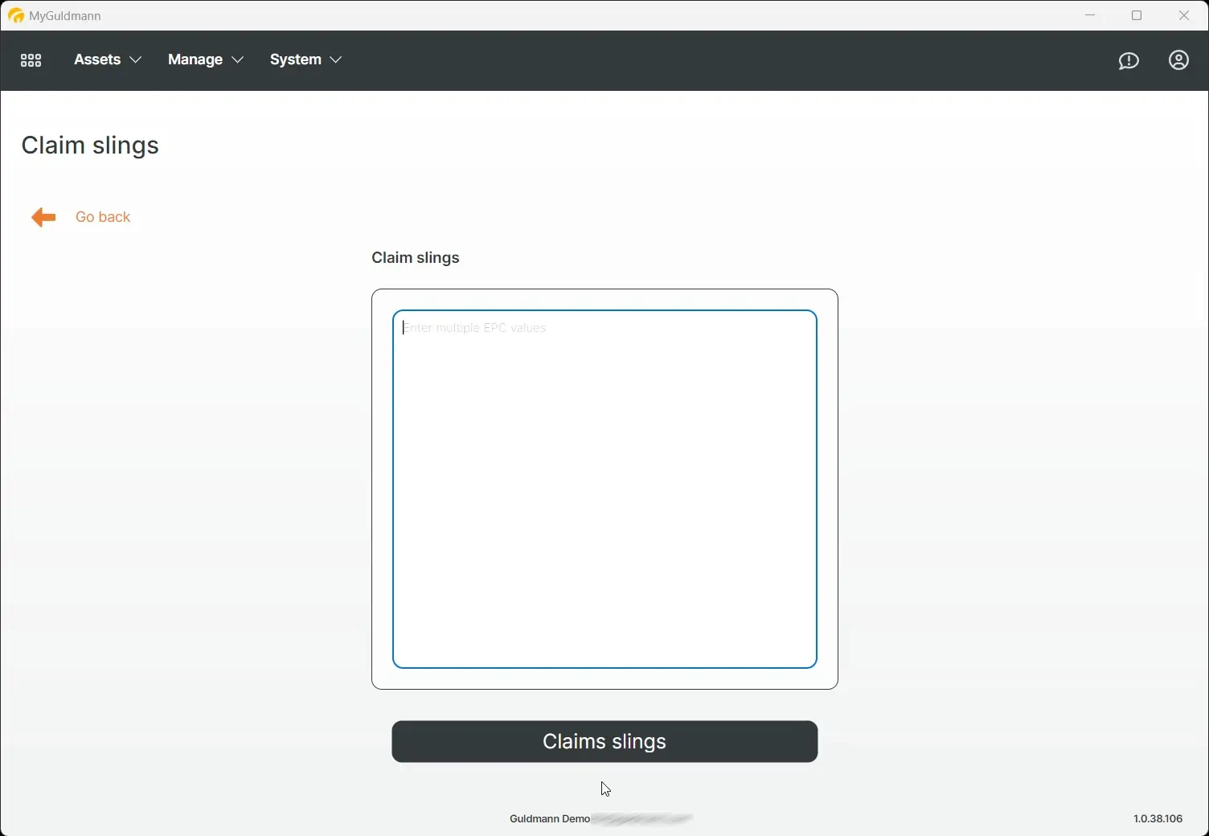1209x836 pixels.
Task: Expand the System dropdown chevron
Action: 336,60
